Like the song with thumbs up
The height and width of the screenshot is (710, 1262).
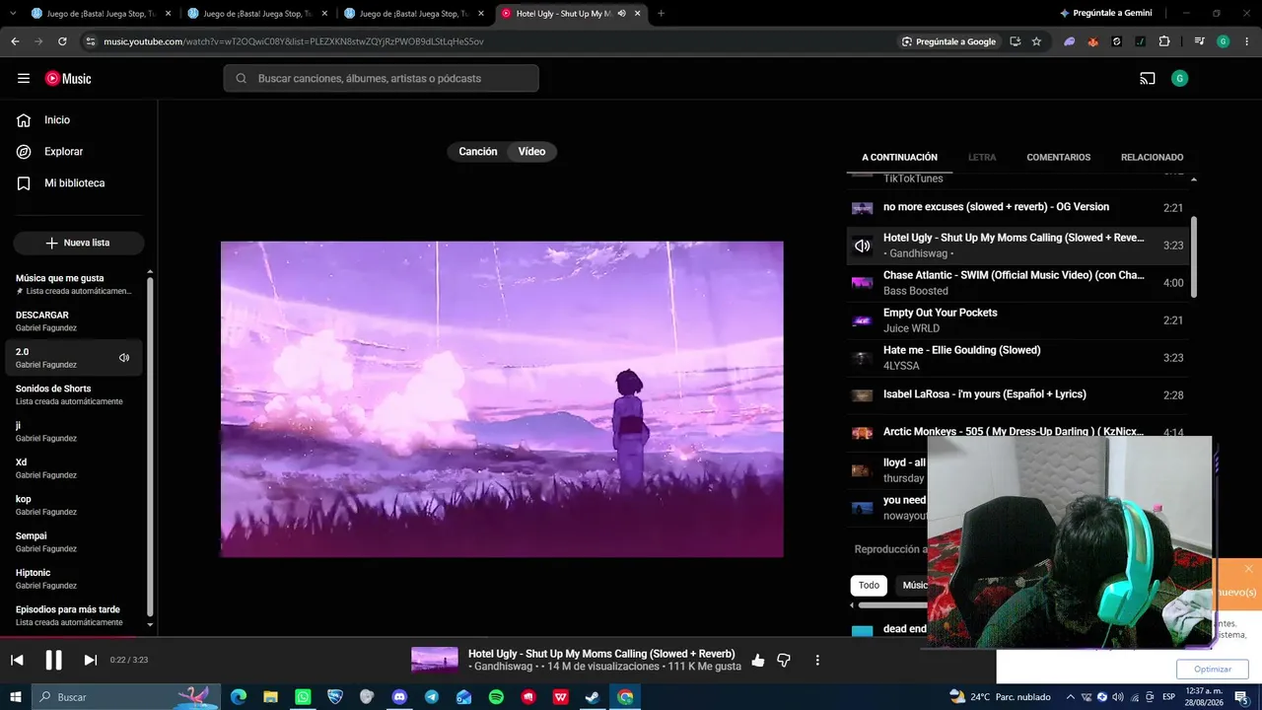click(x=757, y=661)
